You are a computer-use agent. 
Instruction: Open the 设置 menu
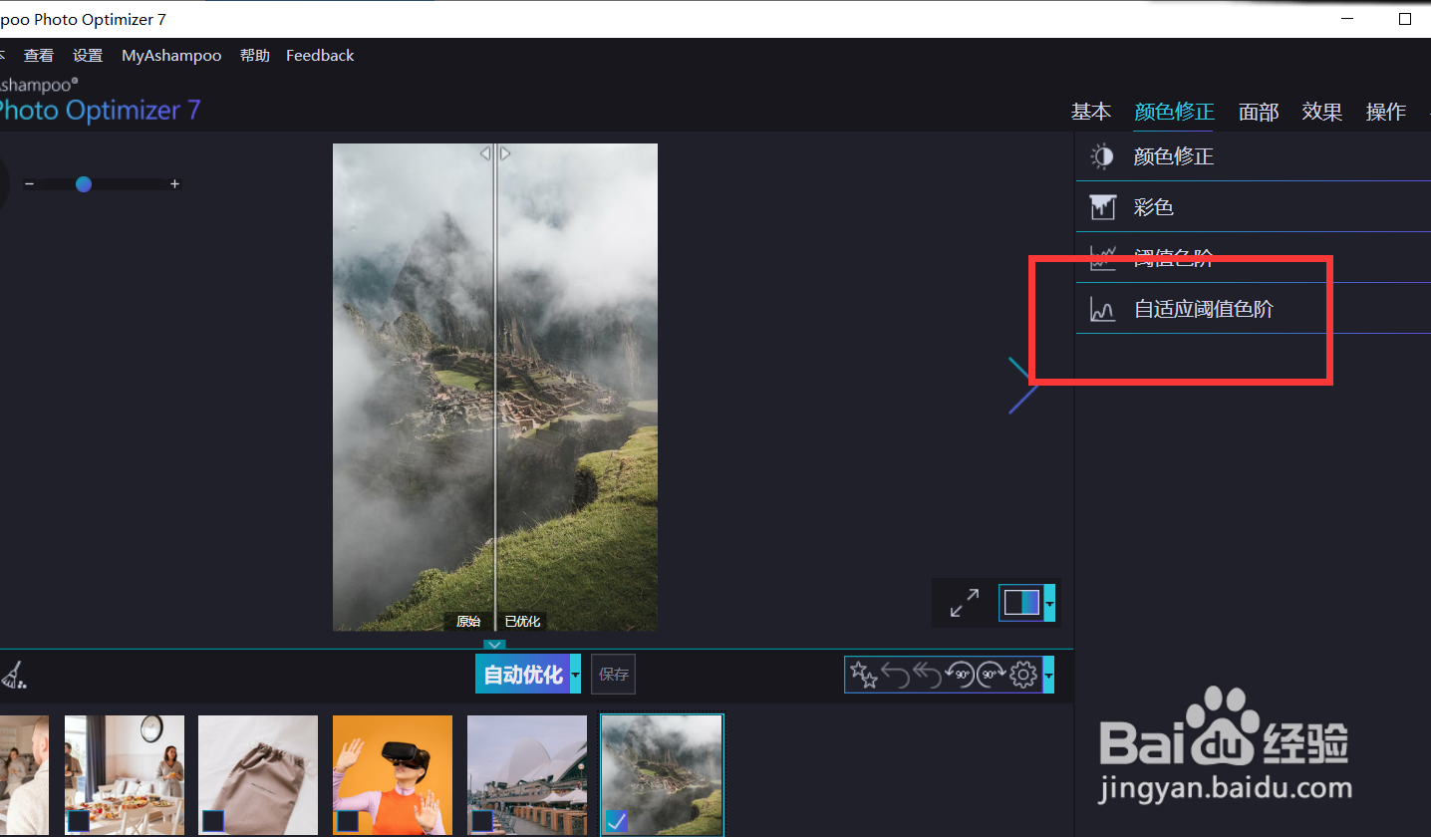point(88,56)
